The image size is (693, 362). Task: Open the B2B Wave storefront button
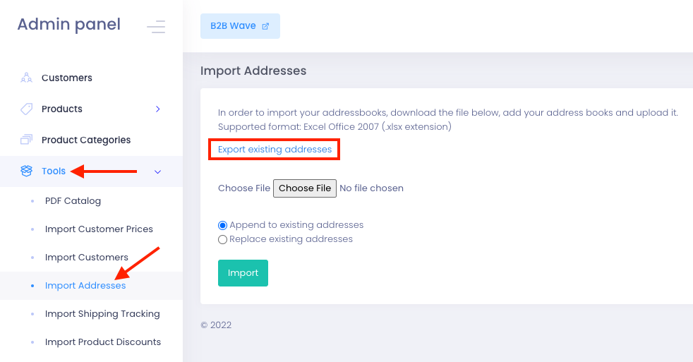240,26
